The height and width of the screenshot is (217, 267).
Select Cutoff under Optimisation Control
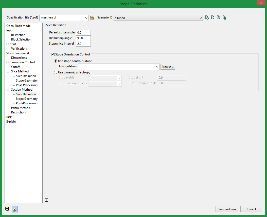tap(15, 67)
